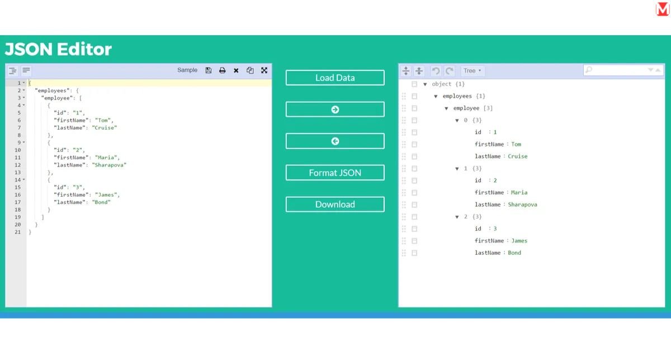The width and height of the screenshot is (671, 351).
Task: Click the left-arrow transfer button
Action: point(335,141)
